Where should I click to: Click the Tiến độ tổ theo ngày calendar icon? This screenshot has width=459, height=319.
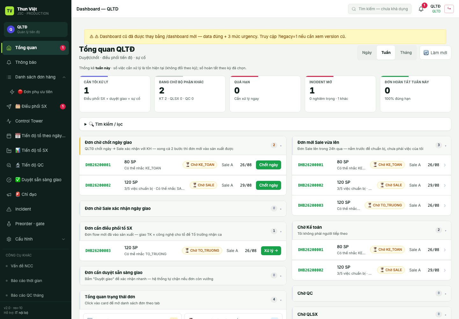click(x=9, y=136)
